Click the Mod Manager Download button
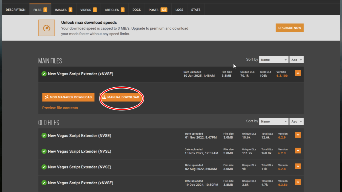Screen dimensions: 342x192 pos(68,97)
